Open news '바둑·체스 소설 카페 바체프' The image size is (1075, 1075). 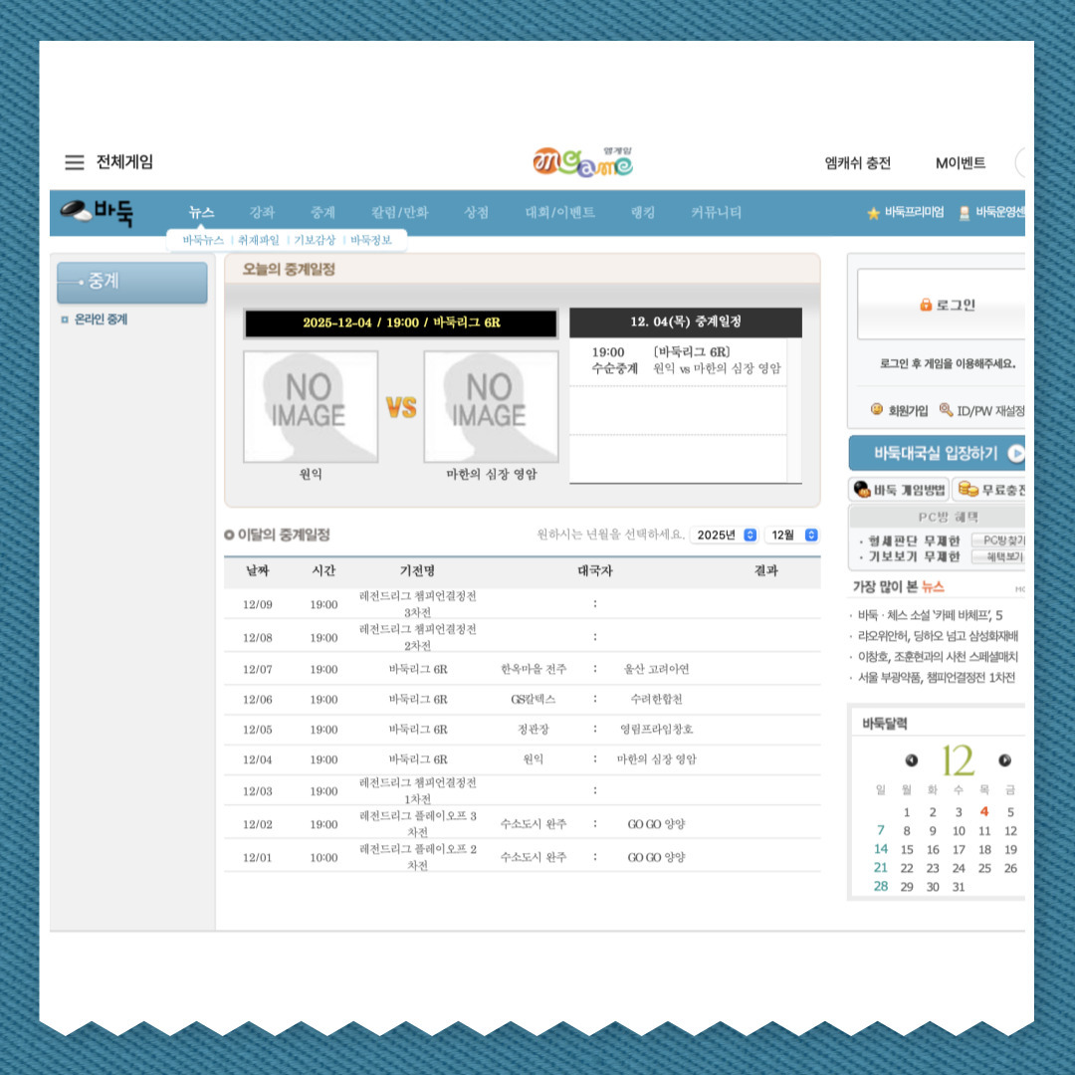930,615
